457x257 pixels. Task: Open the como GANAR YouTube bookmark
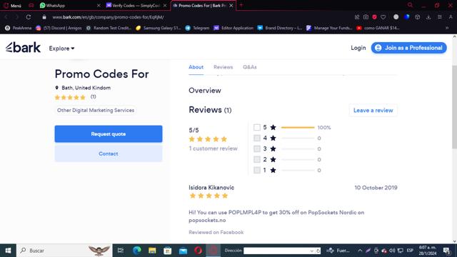click(378, 28)
